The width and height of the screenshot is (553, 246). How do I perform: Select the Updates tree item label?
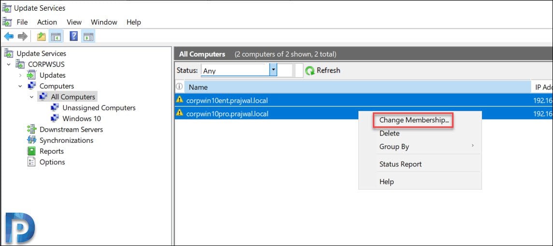(52, 75)
